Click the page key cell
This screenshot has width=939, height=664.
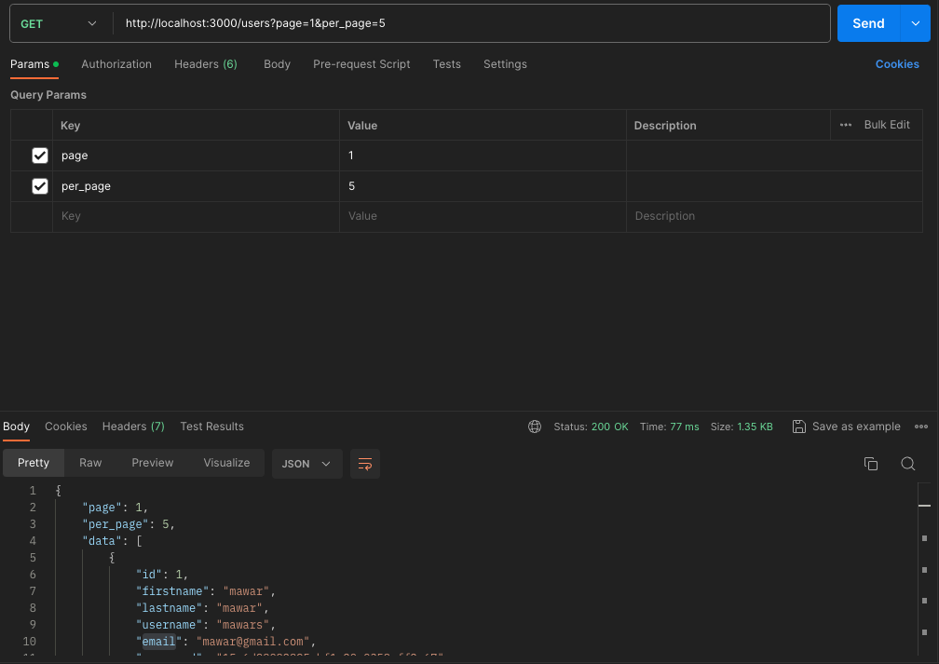click(x=196, y=156)
